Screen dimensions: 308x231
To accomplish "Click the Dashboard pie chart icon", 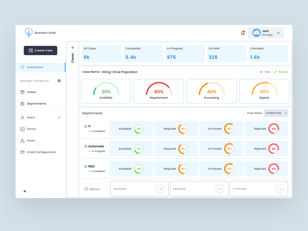I will click(x=22, y=67).
